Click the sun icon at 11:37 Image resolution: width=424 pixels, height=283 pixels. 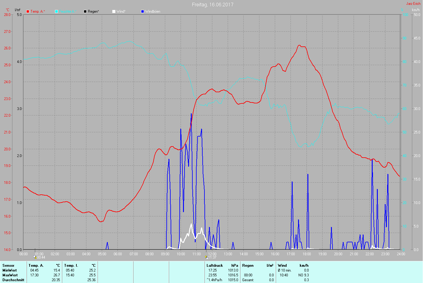pyautogui.click(x=206, y=257)
